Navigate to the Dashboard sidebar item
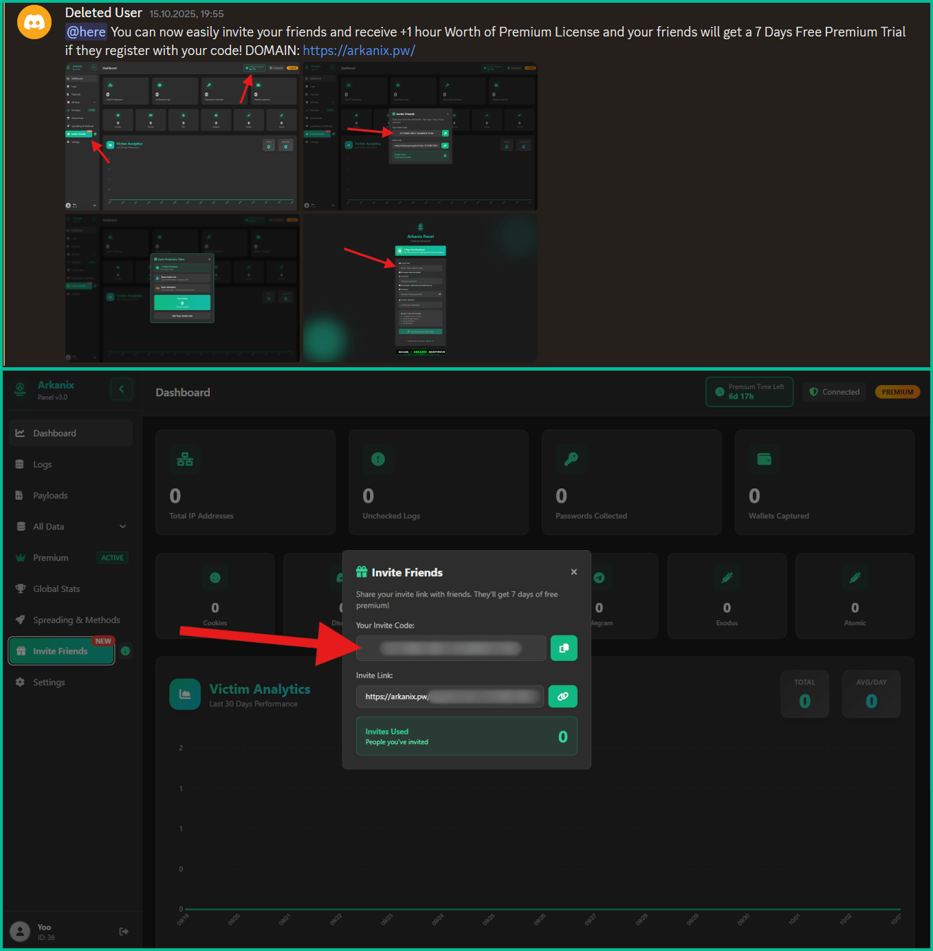Viewport: 933px width, 951px height. click(20, 433)
